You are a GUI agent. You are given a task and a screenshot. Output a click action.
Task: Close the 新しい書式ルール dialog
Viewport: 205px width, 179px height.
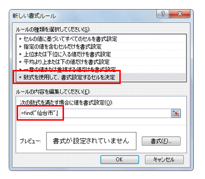pos(180,14)
